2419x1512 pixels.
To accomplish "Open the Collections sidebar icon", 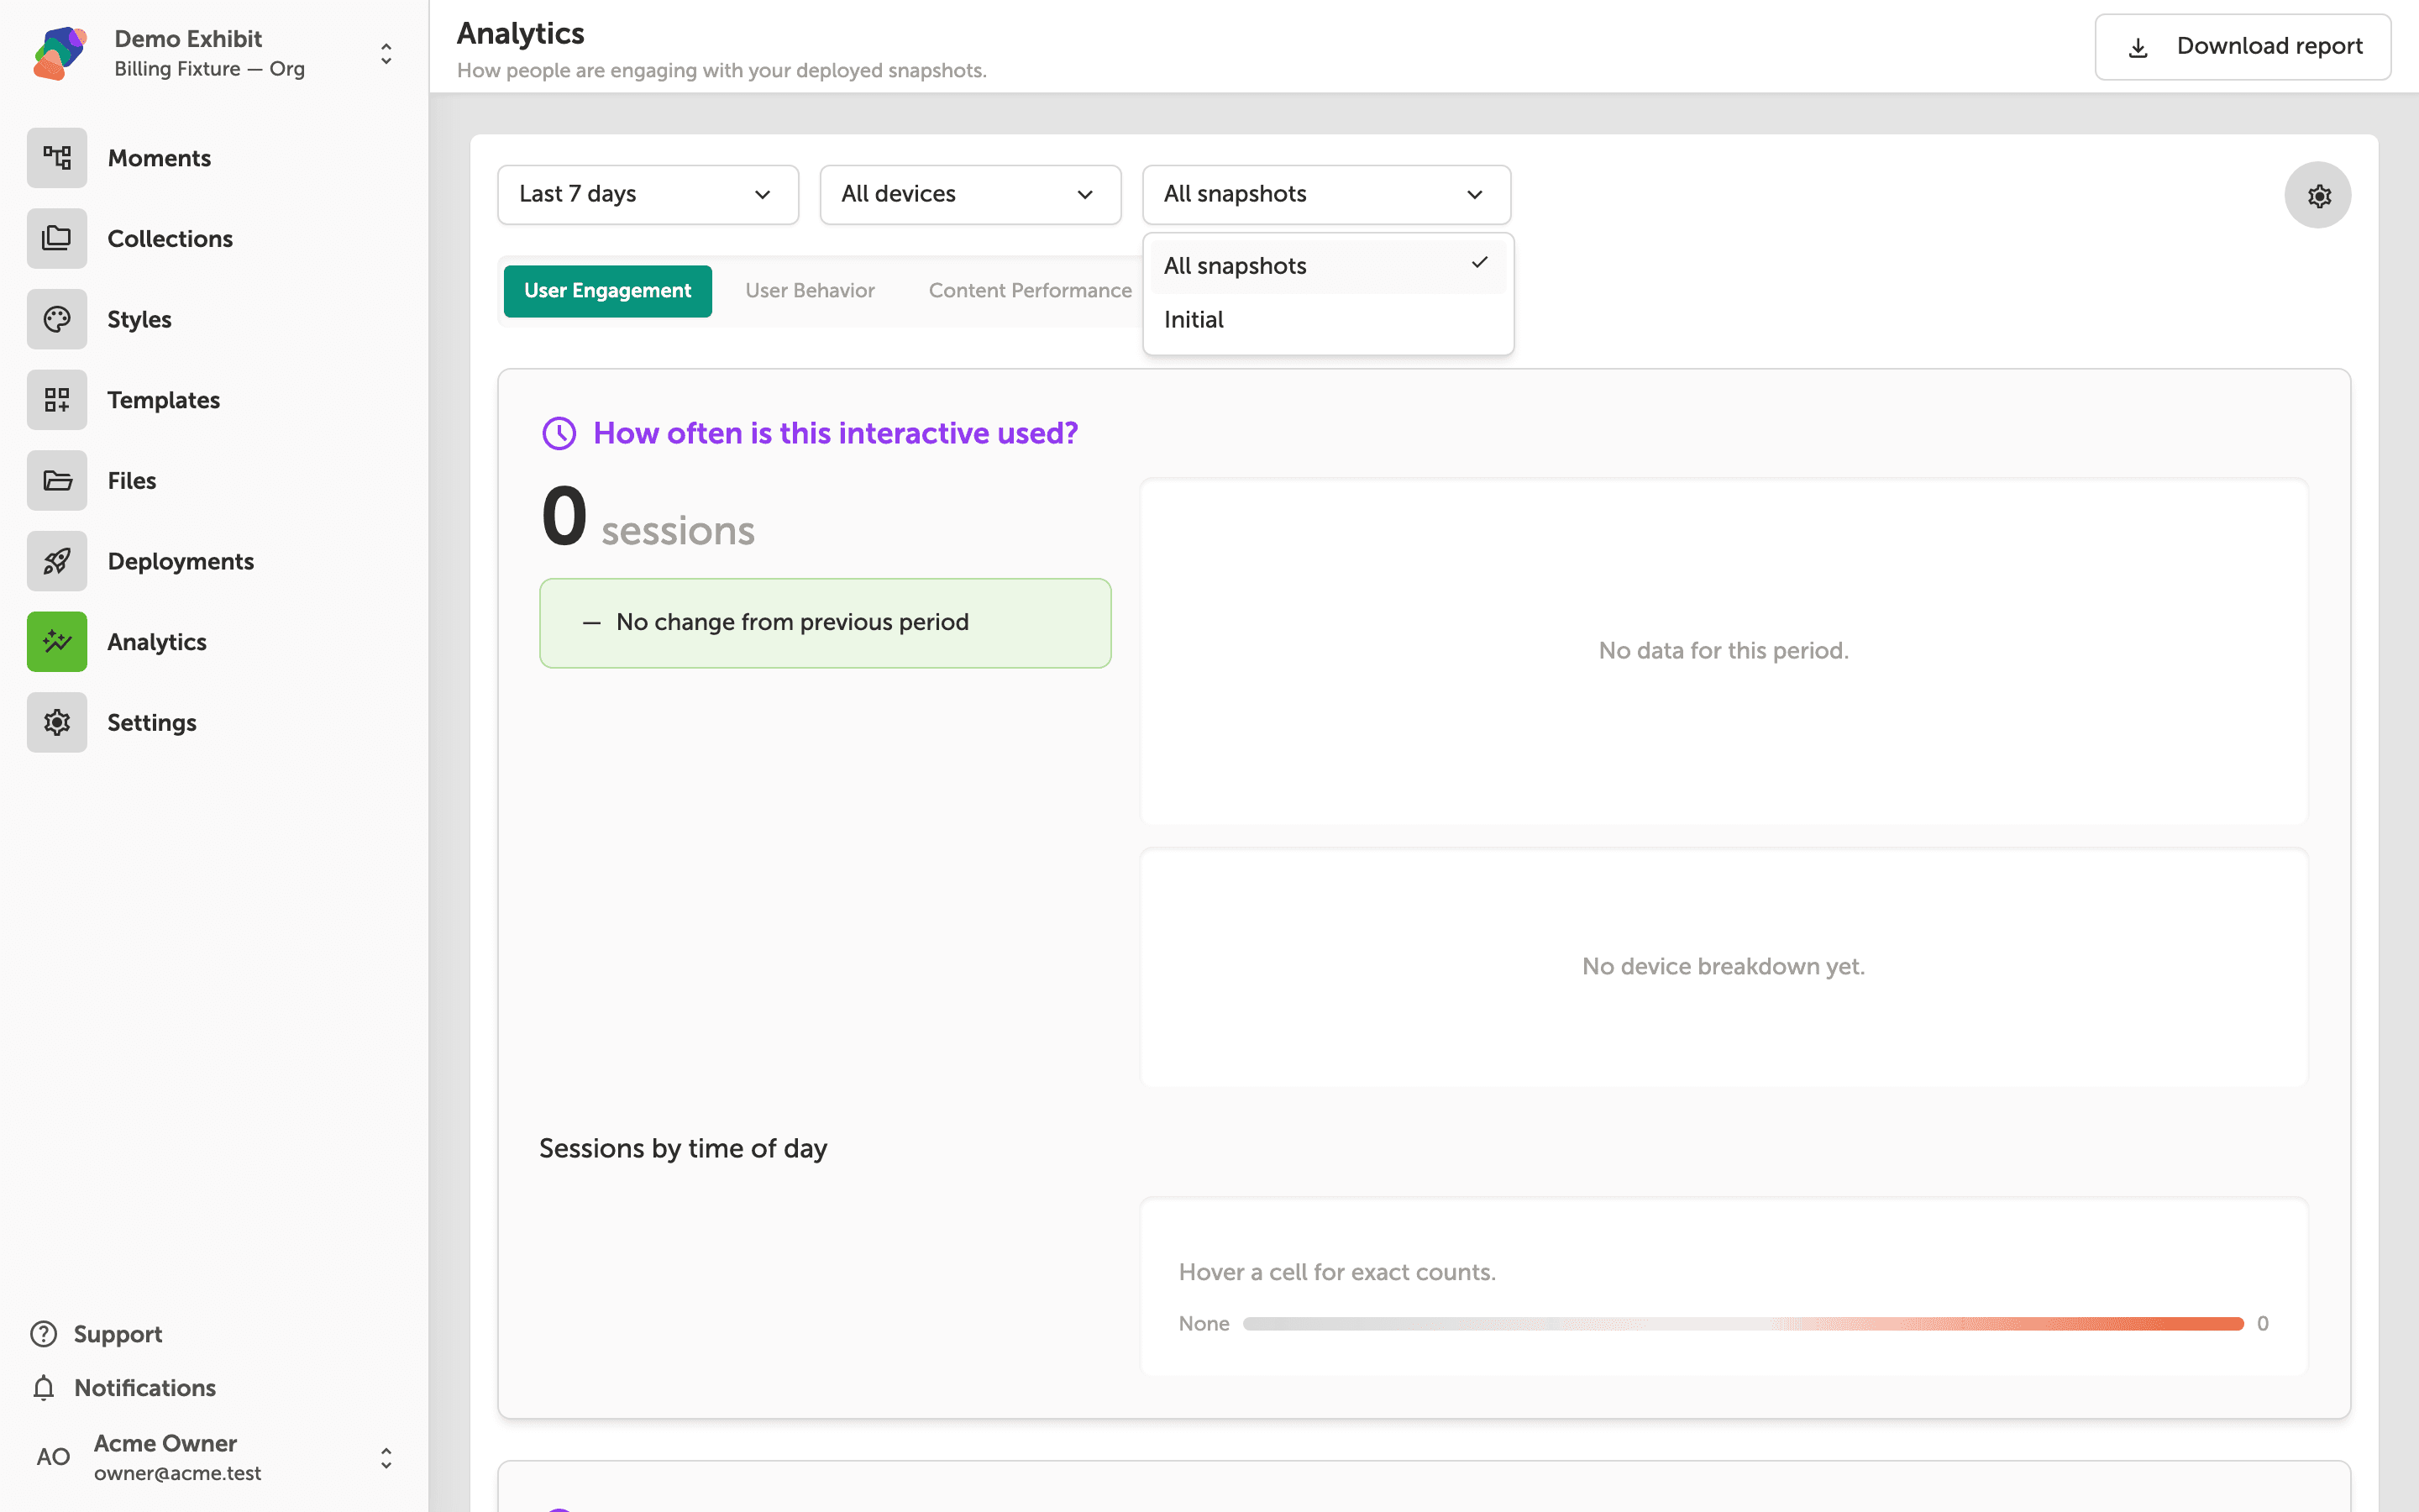I will click(x=57, y=239).
